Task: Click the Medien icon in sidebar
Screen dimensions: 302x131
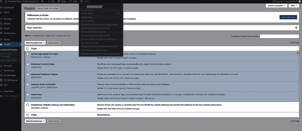Action: click(1, 23)
